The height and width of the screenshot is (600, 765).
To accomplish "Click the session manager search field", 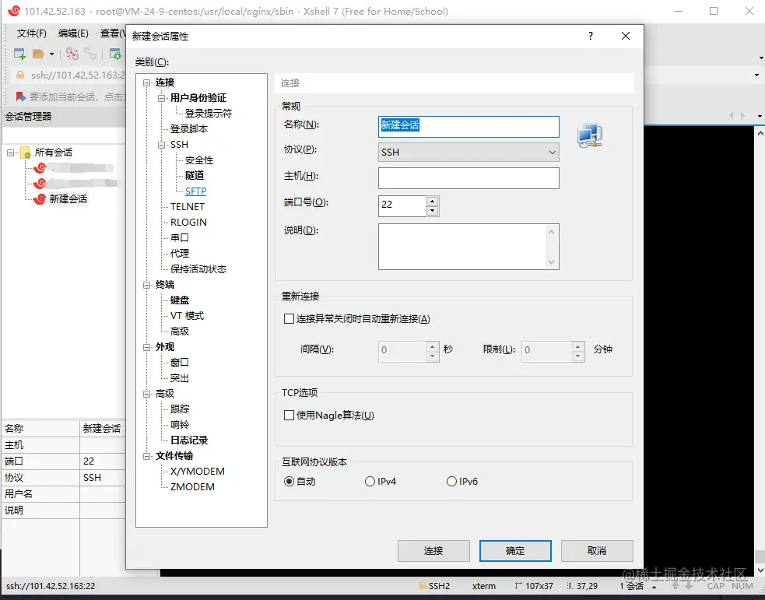I will pos(64,135).
